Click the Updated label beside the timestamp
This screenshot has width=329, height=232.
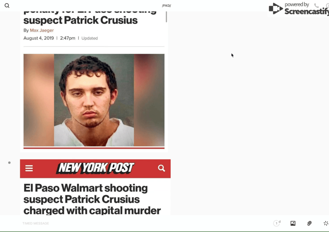pos(90,38)
